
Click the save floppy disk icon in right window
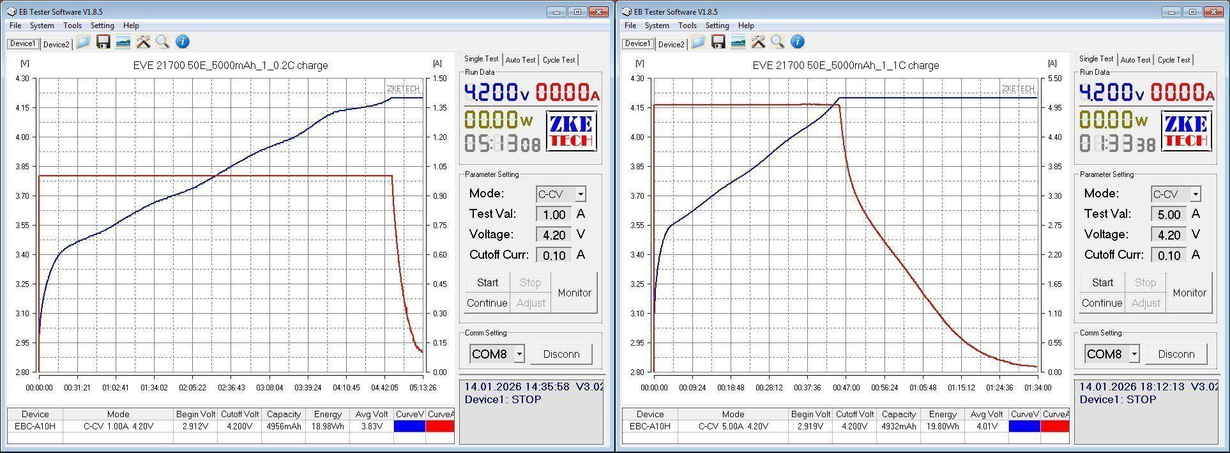click(x=718, y=42)
